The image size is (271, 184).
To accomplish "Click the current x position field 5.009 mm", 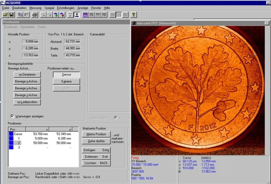I will click(30, 41).
